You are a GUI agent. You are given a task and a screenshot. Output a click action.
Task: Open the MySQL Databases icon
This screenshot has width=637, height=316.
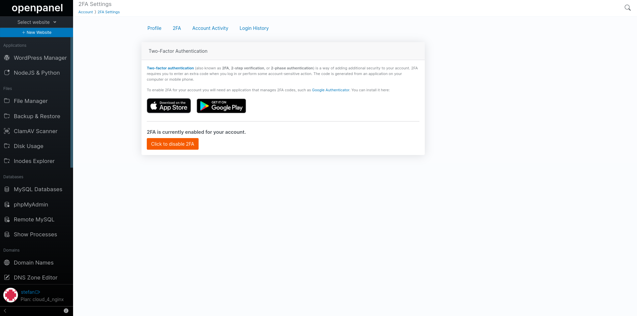7,189
